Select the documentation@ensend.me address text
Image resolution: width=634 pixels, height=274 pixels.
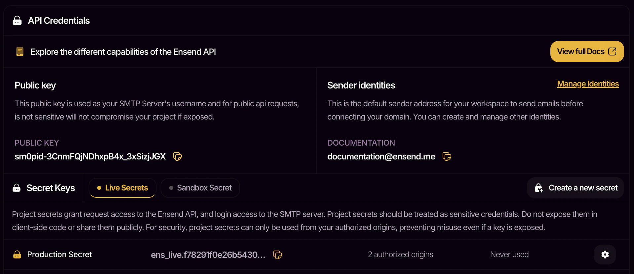tap(381, 156)
